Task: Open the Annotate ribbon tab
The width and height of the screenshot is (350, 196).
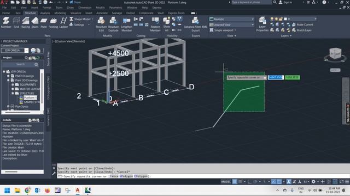Action: pyautogui.click(x=102, y=13)
